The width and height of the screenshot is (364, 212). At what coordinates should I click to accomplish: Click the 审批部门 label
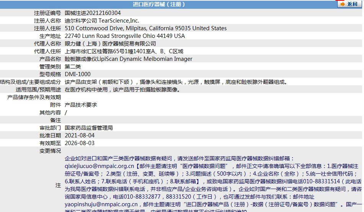point(50,128)
